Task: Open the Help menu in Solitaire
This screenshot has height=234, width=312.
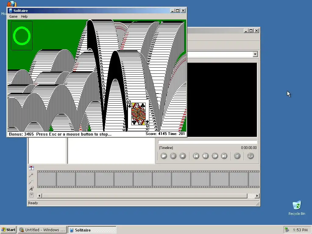Action: [24, 16]
